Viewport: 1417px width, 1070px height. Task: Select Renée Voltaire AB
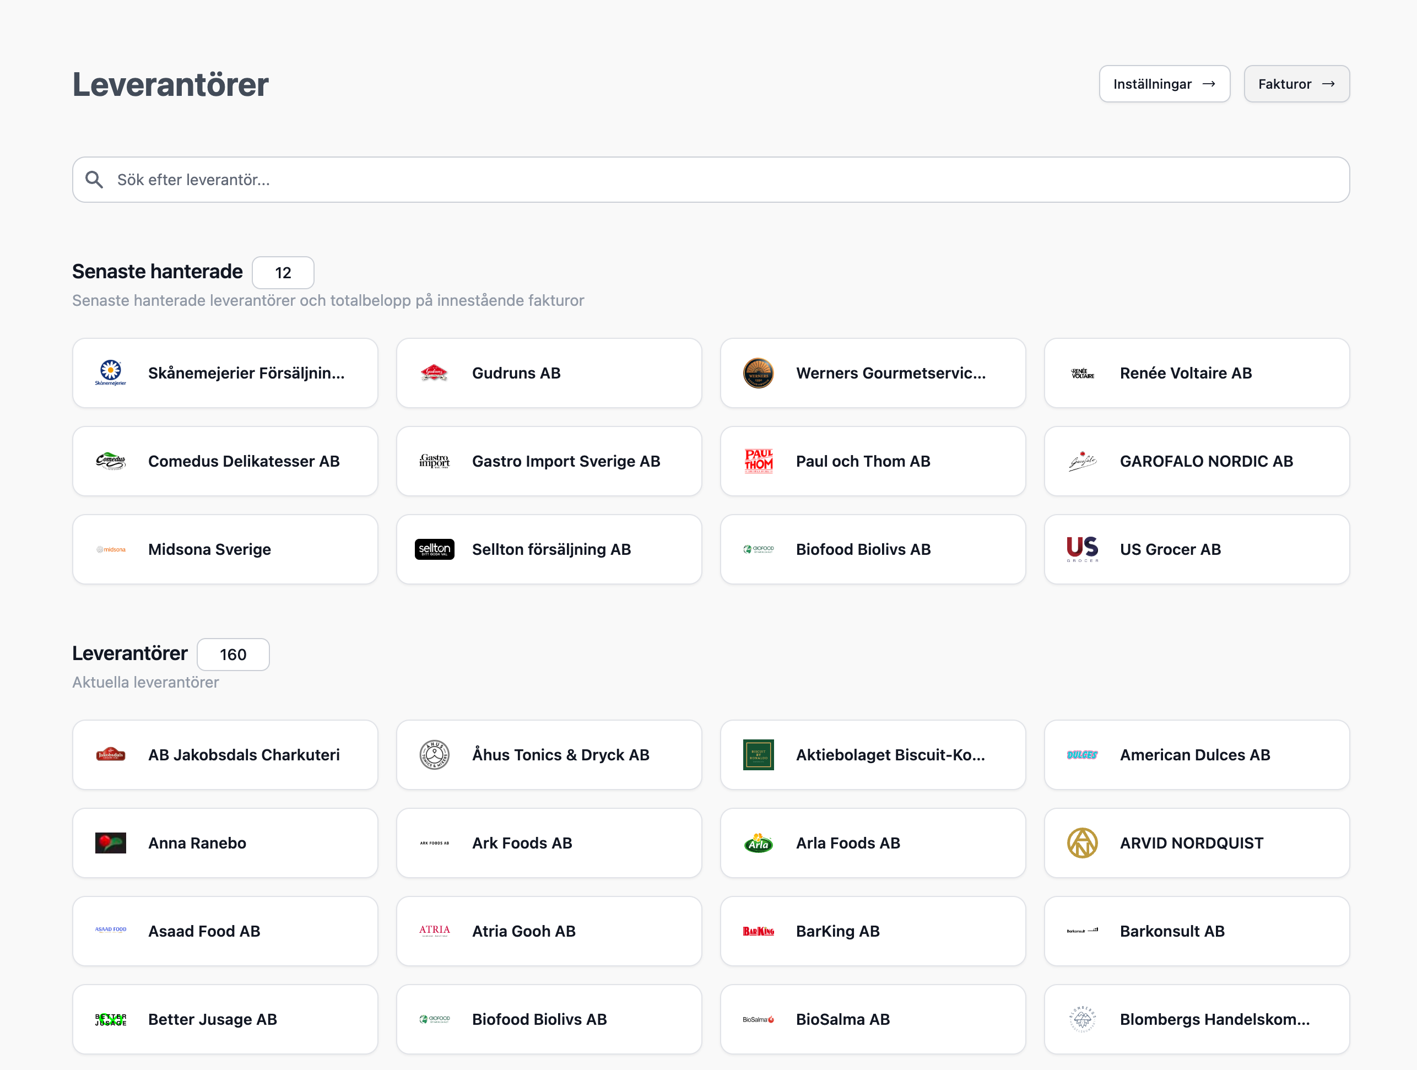point(1197,373)
